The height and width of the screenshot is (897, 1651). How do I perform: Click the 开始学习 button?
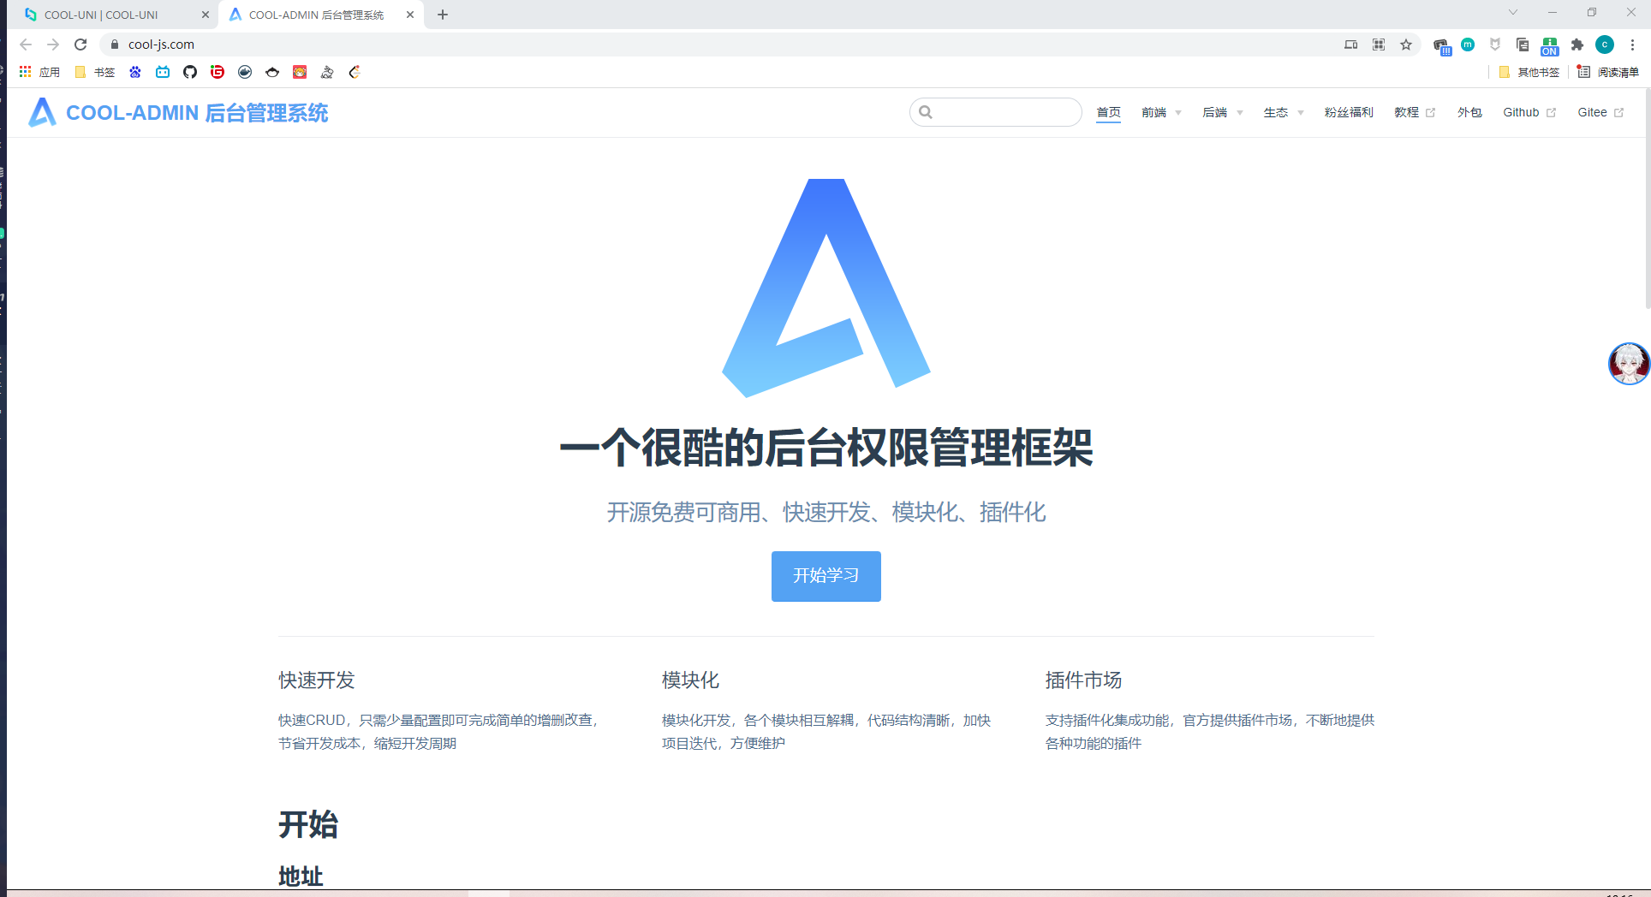tap(825, 576)
